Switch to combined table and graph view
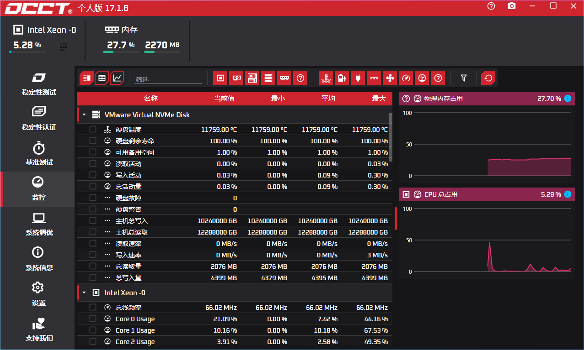 point(86,78)
